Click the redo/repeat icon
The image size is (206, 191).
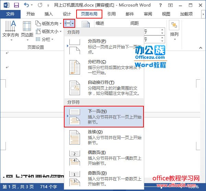click(40, 5)
